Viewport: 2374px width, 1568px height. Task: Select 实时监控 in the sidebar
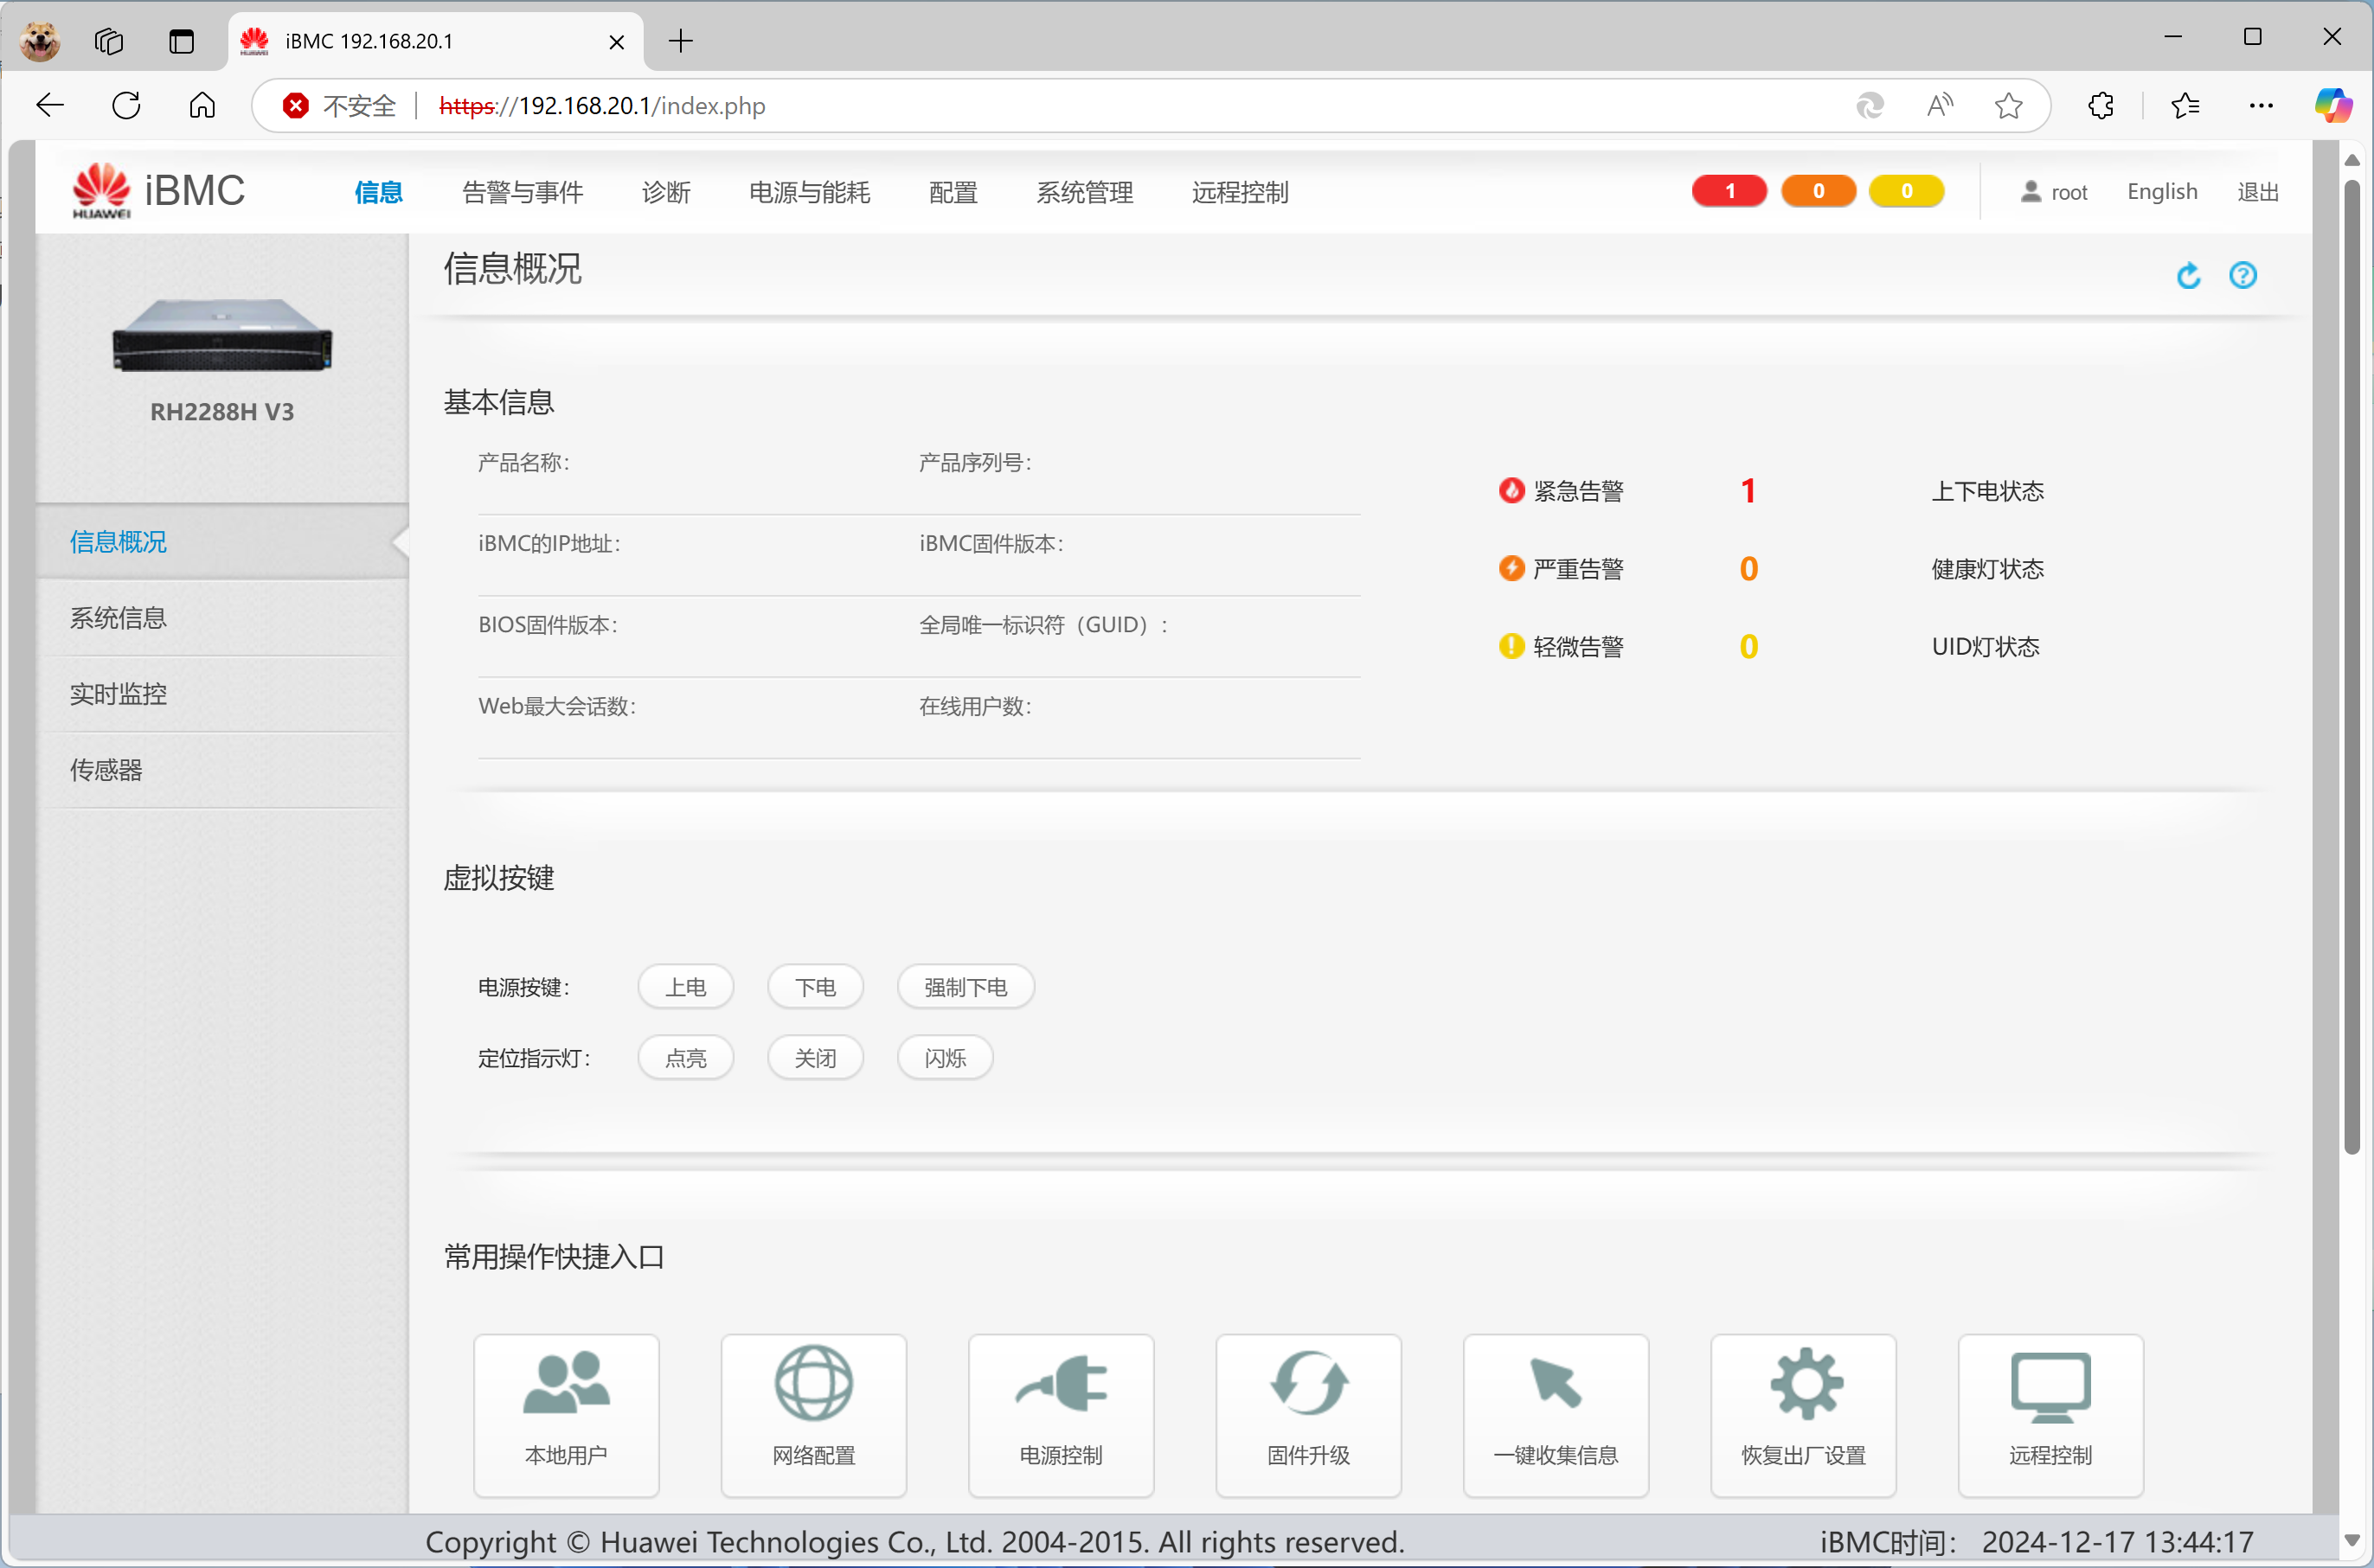point(118,693)
